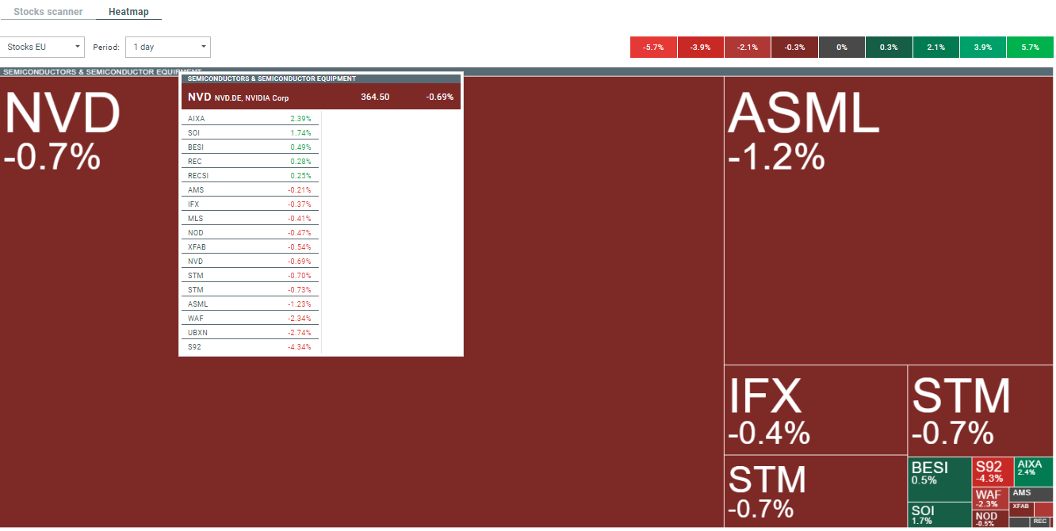Click the -3.9% legend swatch

[700, 48]
